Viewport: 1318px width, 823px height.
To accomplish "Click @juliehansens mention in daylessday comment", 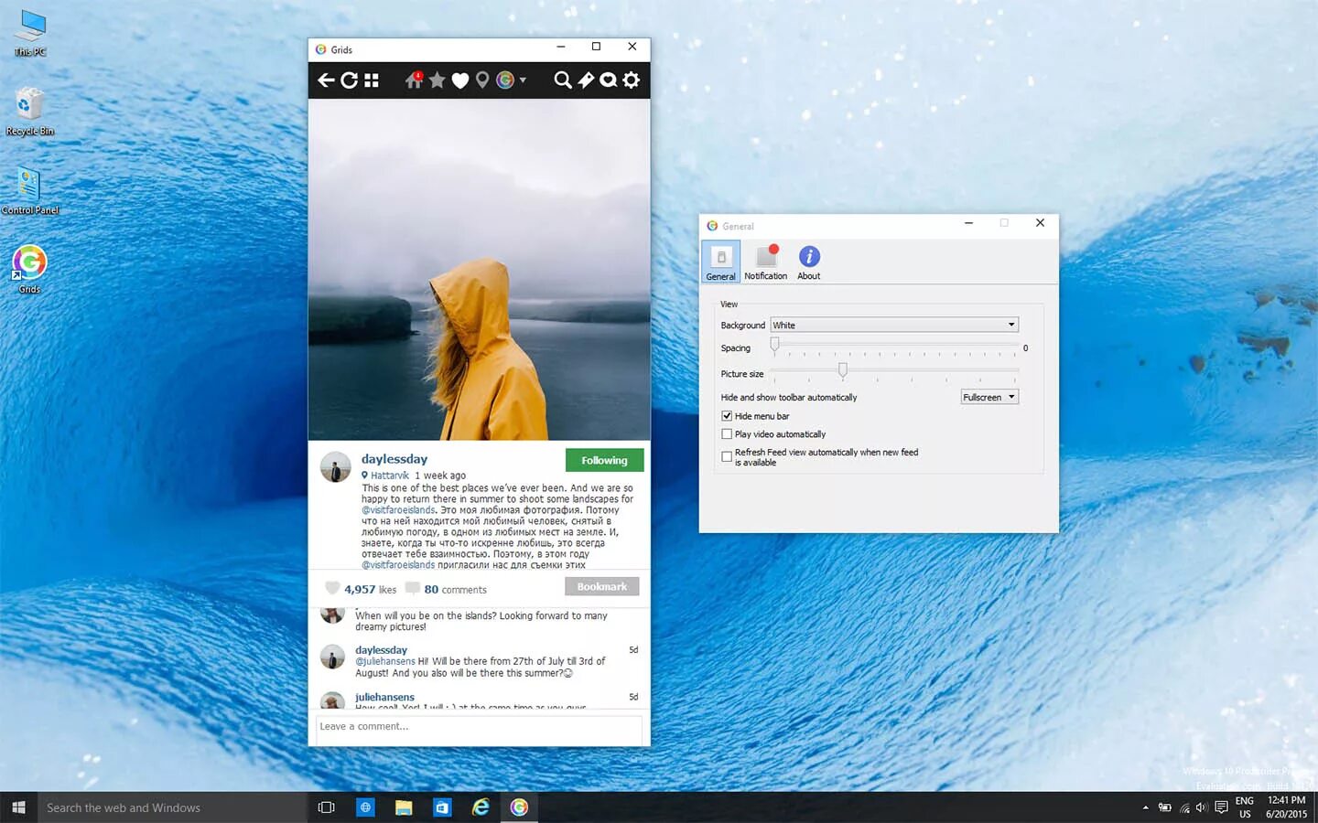I will pos(385,661).
